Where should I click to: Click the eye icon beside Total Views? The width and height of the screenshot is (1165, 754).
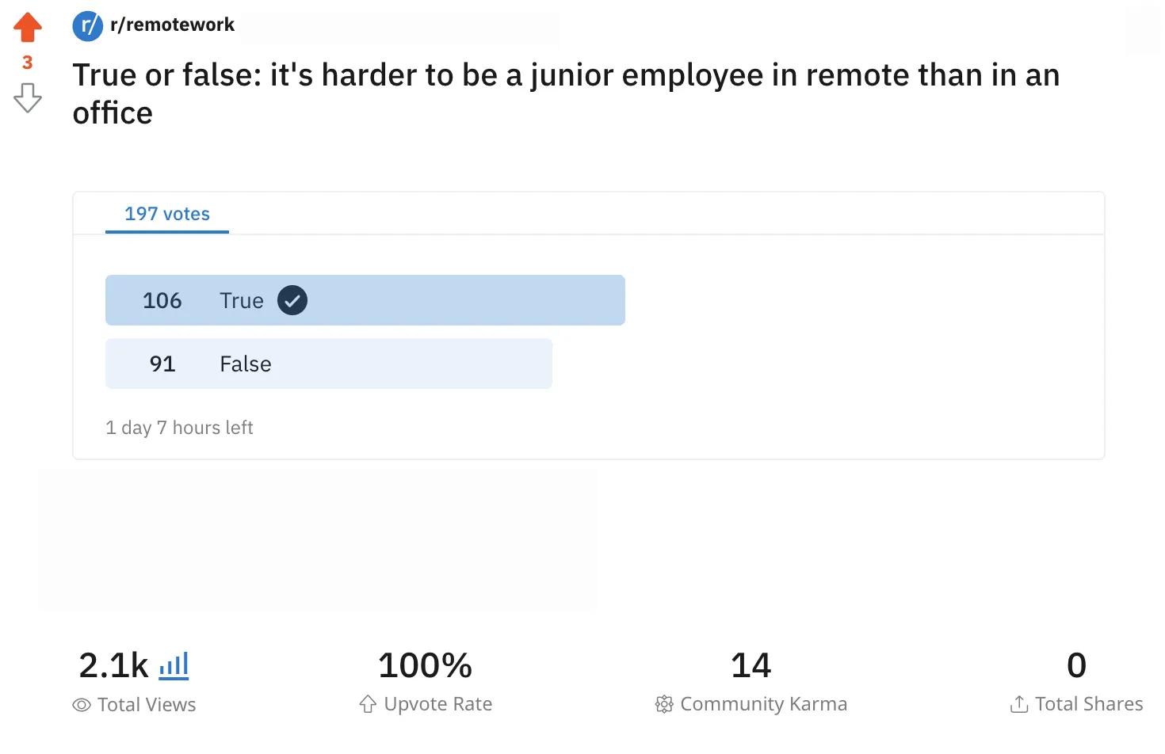click(x=82, y=705)
